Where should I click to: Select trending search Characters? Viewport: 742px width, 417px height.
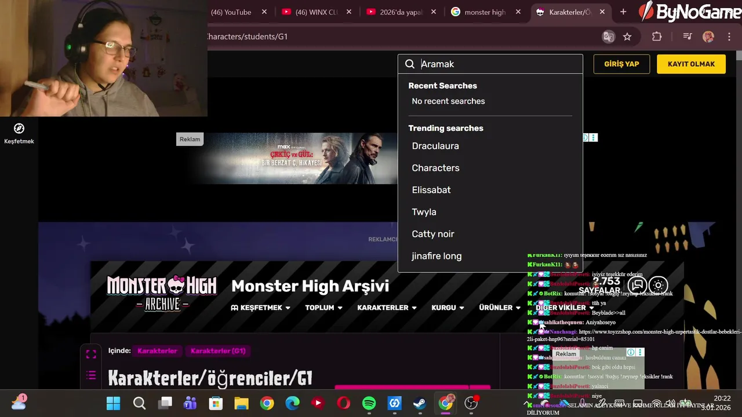[435, 168]
